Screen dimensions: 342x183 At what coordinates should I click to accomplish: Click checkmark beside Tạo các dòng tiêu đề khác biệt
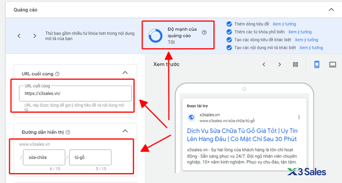click(x=229, y=40)
